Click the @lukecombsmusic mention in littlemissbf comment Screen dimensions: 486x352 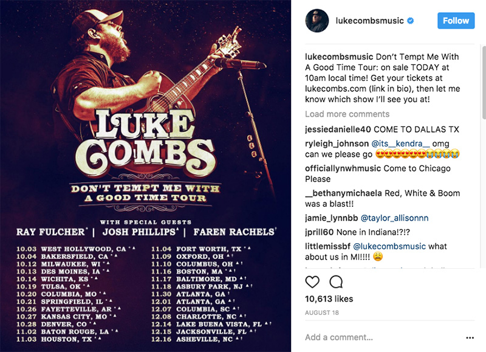389,246
